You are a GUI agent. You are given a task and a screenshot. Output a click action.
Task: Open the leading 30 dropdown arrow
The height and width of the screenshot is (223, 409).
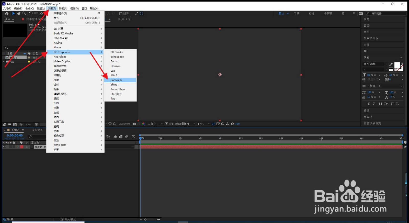pos(402,75)
